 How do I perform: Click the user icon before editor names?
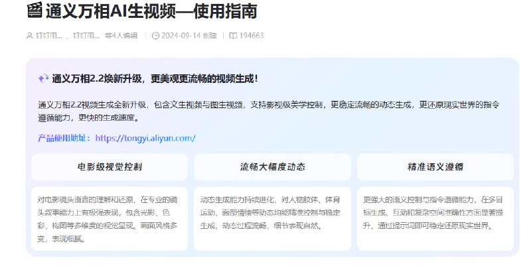pos(29,36)
